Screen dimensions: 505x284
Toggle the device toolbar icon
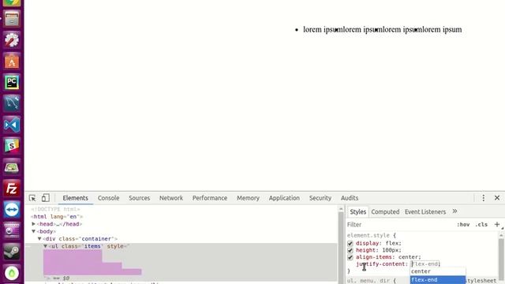click(46, 198)
